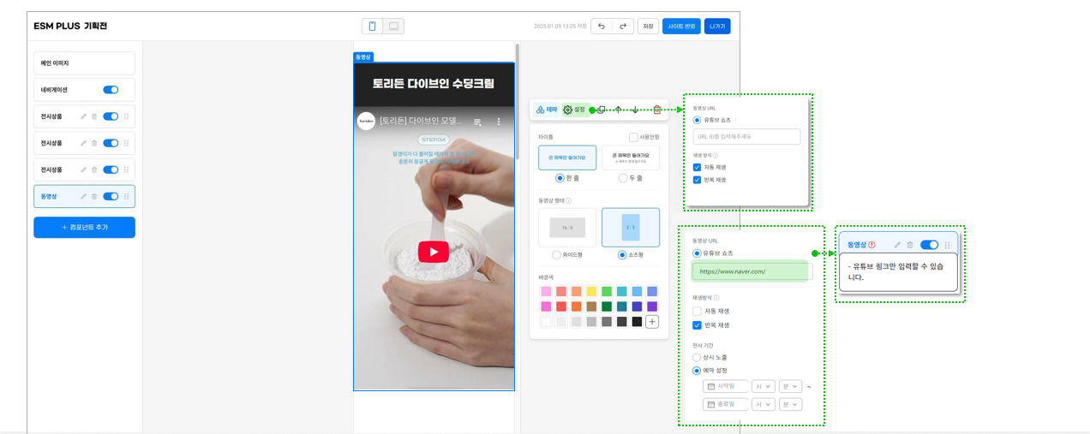Click trash icon in 동영상 warning callout
This screenshot has width=1090, height=434.
pyautogui.click(x=910, y=245)
